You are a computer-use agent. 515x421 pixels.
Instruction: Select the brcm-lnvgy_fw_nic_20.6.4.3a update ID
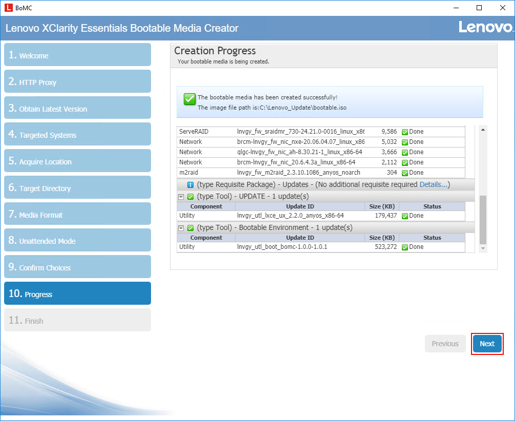(296, 162)
